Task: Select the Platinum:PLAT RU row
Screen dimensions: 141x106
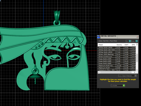Action: pyautogui.click(x=117, y=66)
